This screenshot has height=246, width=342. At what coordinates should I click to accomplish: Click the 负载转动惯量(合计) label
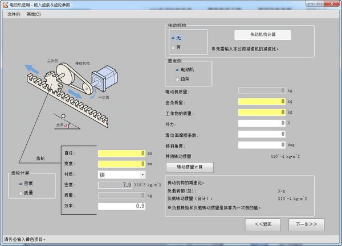point(190,199)
